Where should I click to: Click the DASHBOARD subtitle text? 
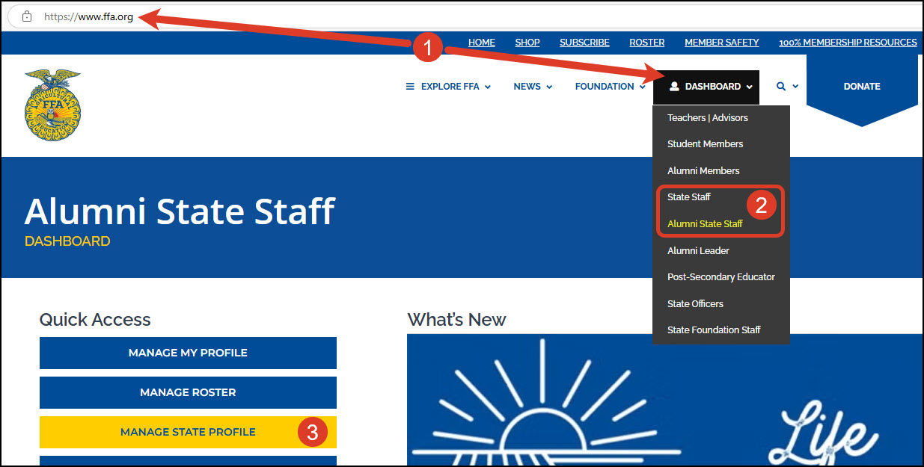pos(67,241)
